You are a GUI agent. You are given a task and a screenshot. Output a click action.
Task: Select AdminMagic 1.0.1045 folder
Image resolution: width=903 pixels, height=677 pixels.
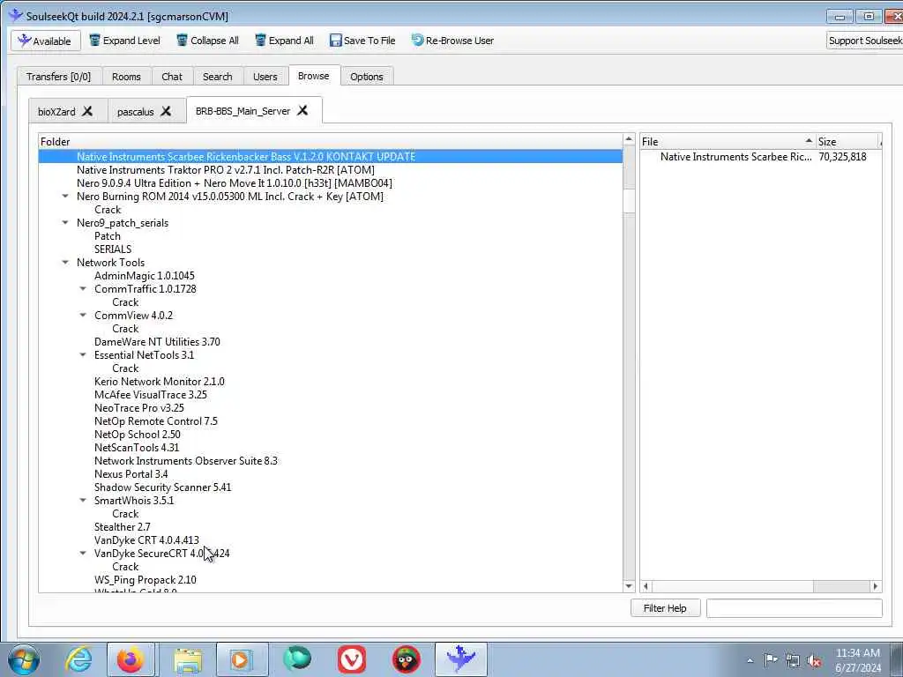[x=145, y=276]
